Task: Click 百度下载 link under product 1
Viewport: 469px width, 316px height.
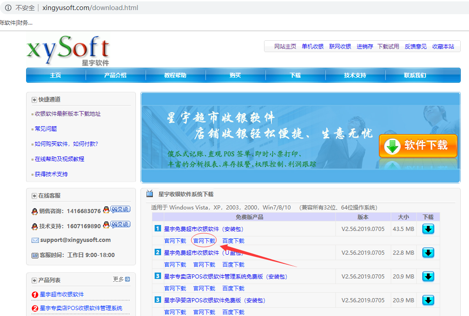Action: point(233,241)
